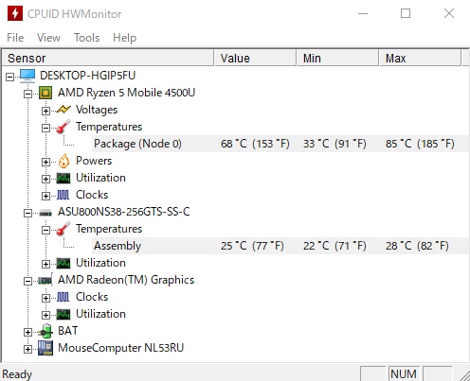Click the DESKTOP-HGIP5FU monitor icon

(27, 76)
